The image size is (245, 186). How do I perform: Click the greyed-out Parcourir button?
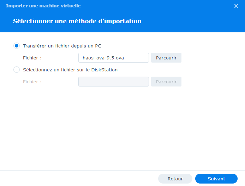[x=166, y=82]
